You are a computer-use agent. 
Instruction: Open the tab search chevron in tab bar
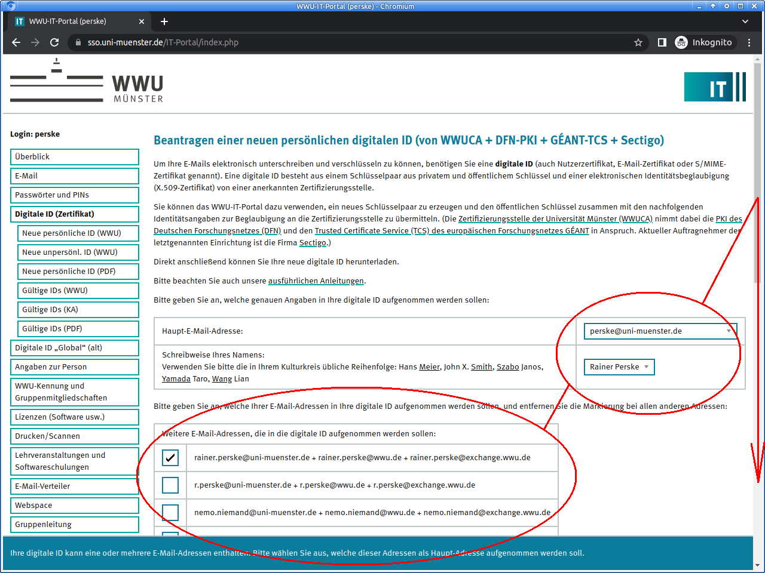click(x=745, y=21)
